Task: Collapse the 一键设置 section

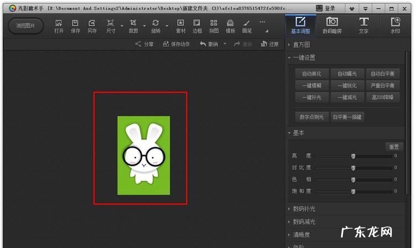Action: (x=304, y=58)
